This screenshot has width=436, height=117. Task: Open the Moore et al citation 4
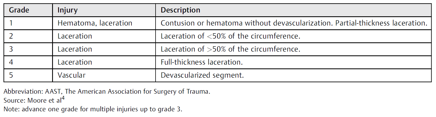click(63, 98)
